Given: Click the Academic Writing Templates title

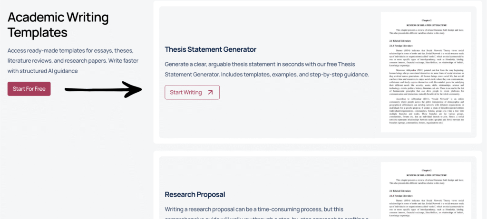Looking at the screenshot, I should [x=58, y=25].
